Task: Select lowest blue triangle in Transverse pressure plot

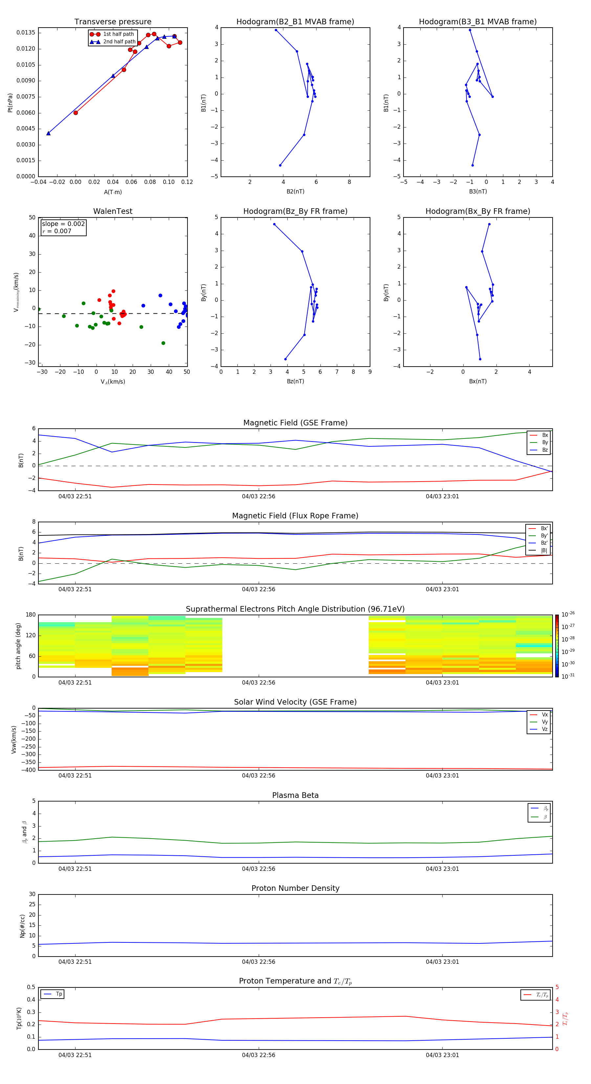Action: click(48, 133)
